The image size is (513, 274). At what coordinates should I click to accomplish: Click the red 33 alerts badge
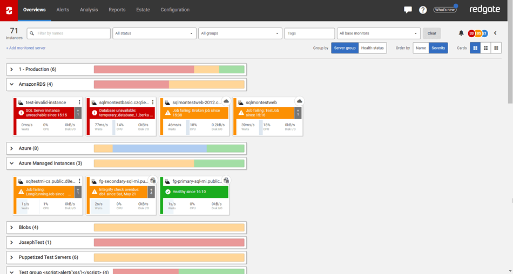pos(471,33)
